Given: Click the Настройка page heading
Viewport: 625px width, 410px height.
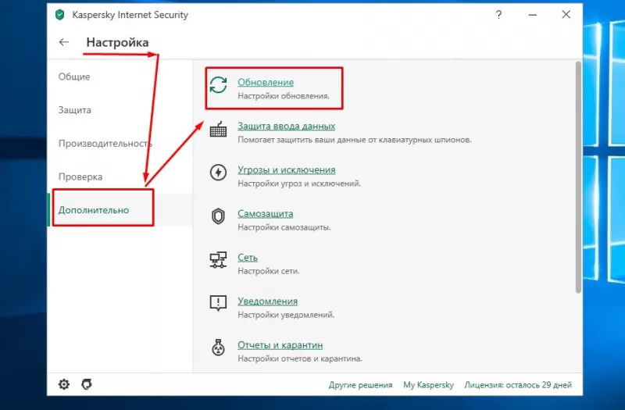Looking at the screenshot, I should click(117, 42).
